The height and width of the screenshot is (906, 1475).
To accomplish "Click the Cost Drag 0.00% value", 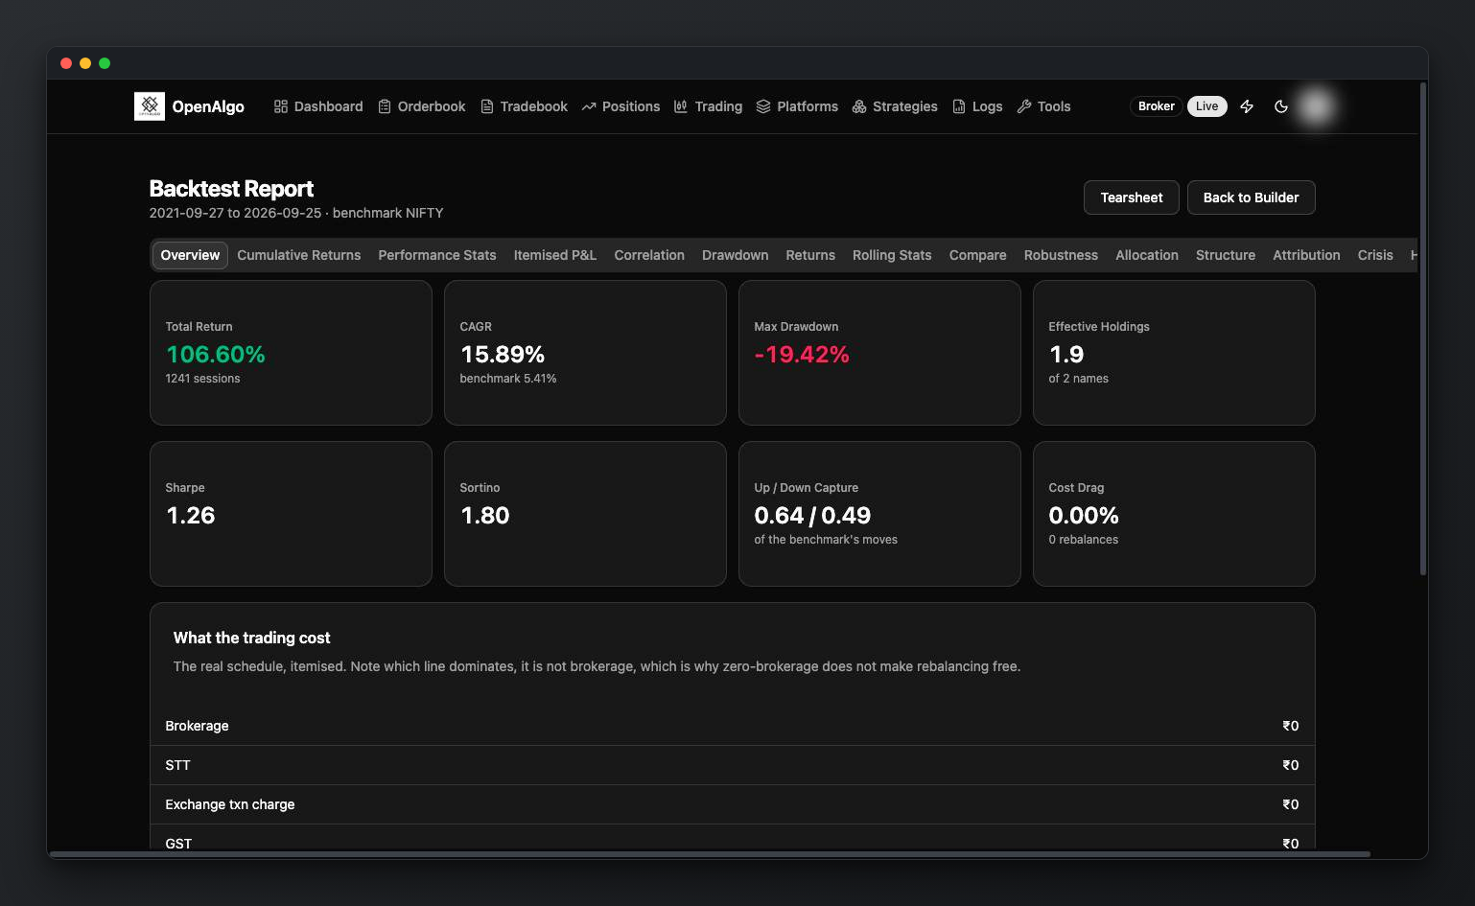I will pyautogui.click(x=1084, y=516).
